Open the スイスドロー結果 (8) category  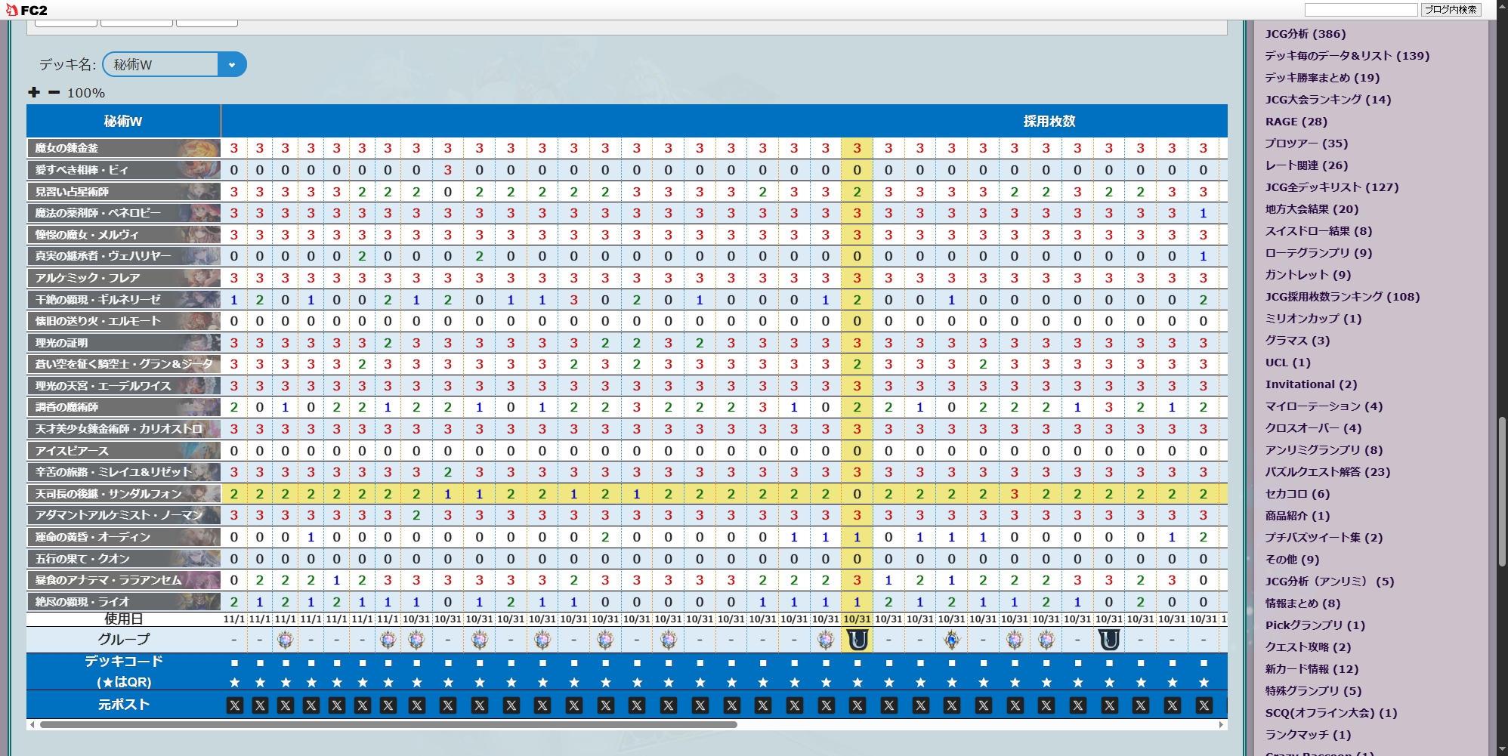(x=1319, y=231)
